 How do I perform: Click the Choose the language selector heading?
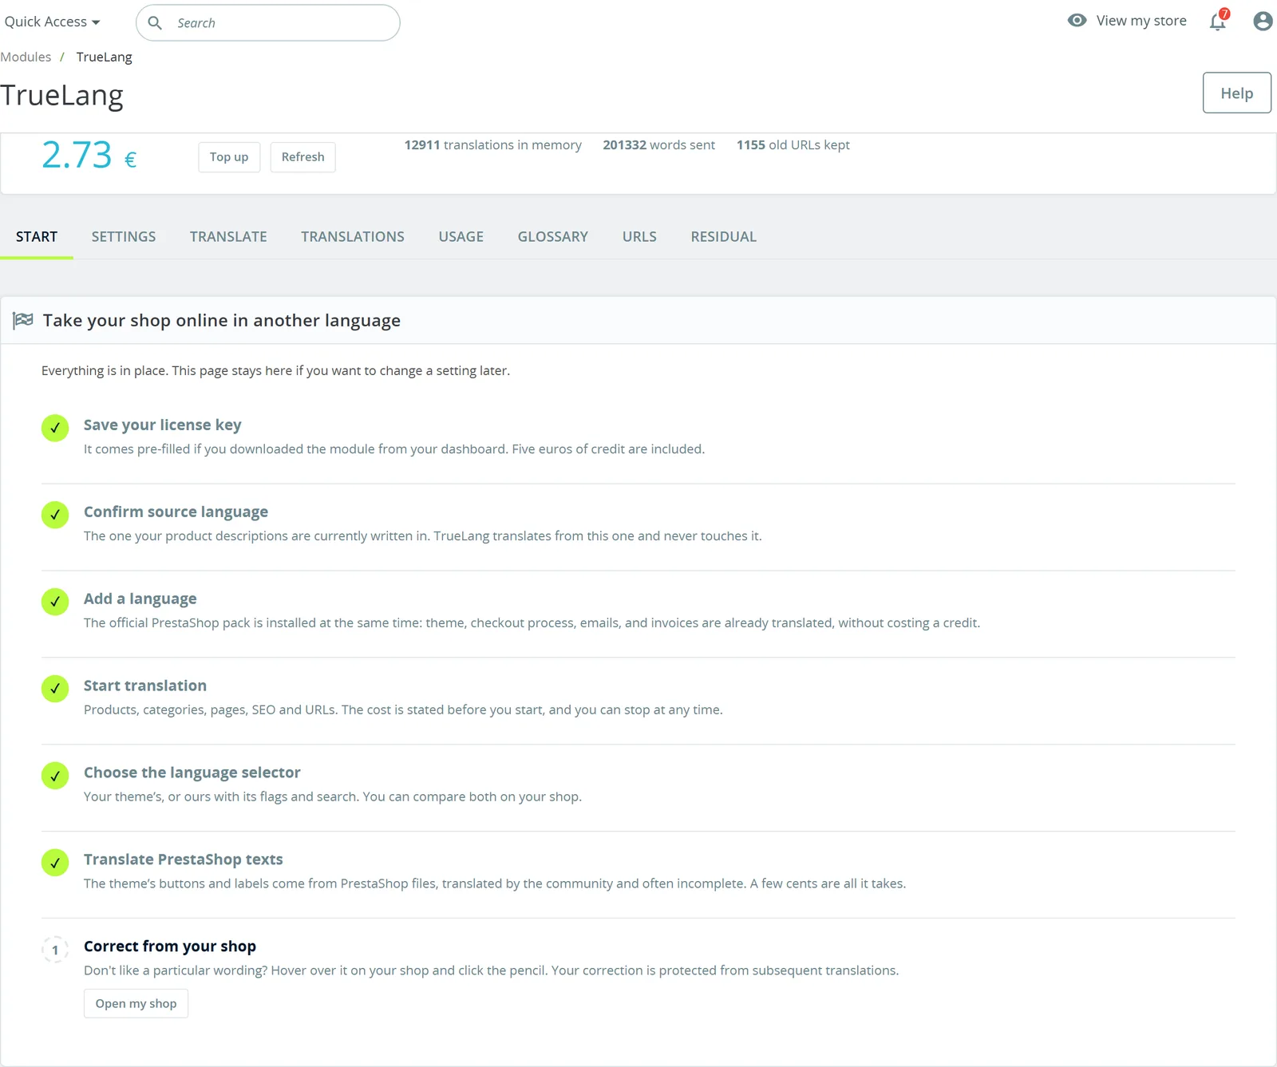[192, 773]
